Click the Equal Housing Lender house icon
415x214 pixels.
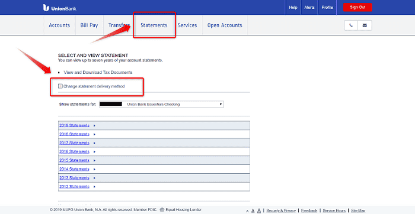click(162, 210)
